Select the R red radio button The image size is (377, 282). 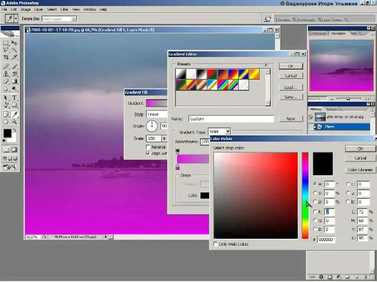pyautogui.click(x=315, y=212)
